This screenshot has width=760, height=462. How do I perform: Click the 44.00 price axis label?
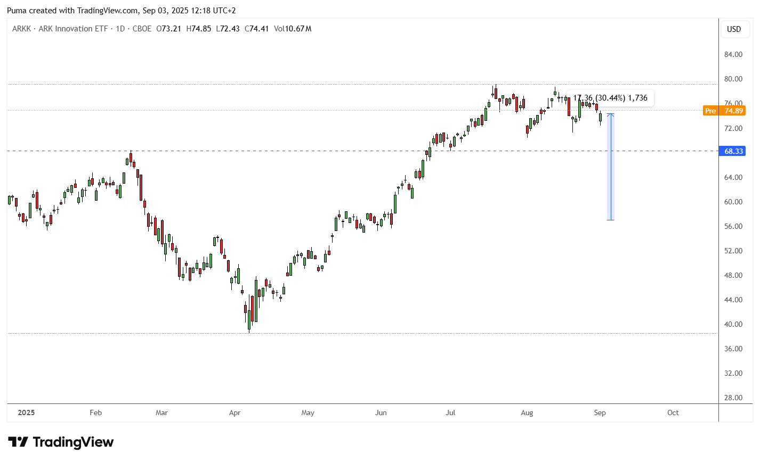click(733, 300)
